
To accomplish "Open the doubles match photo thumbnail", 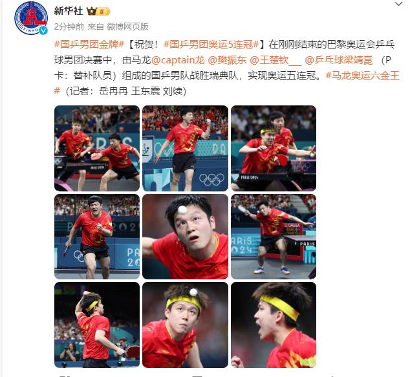I will (x=97, y=148).
